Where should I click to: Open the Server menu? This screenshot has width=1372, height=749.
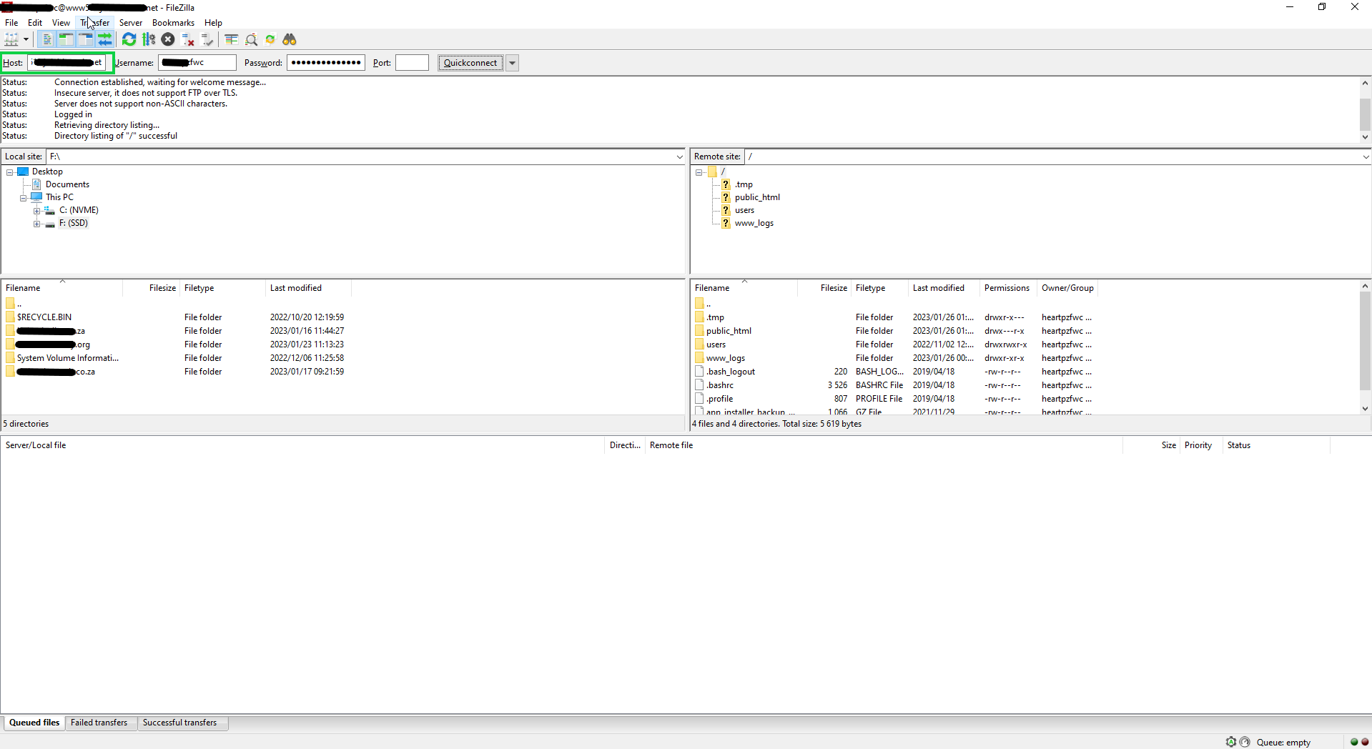click(131, 23)
